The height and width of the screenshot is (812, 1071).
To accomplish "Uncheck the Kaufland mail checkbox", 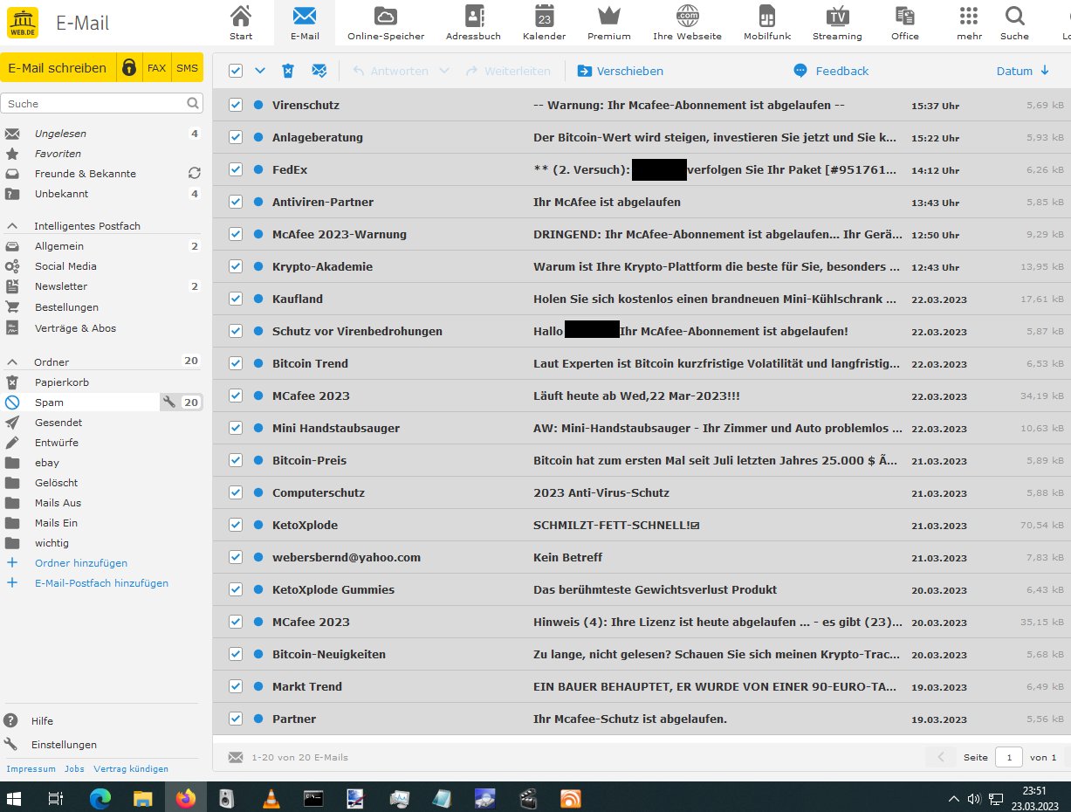I will (x=235, y=299).
